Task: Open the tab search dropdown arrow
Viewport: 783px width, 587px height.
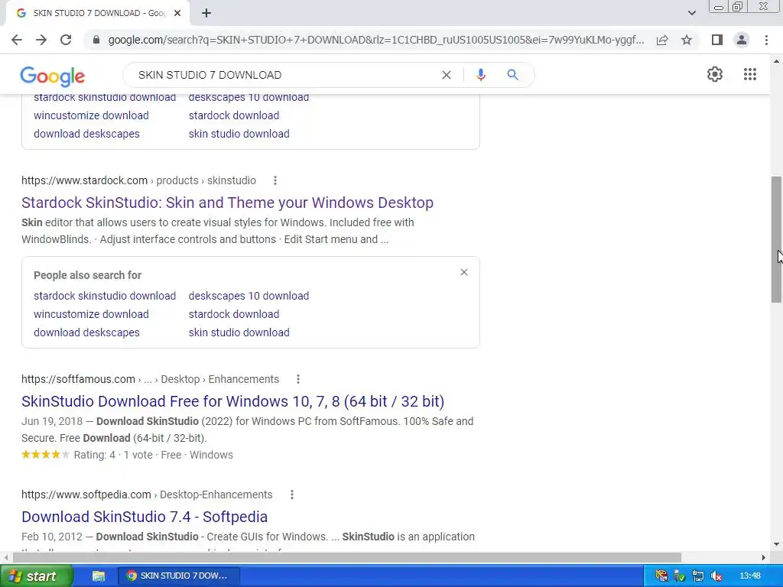Action: (x=691, y=13)
